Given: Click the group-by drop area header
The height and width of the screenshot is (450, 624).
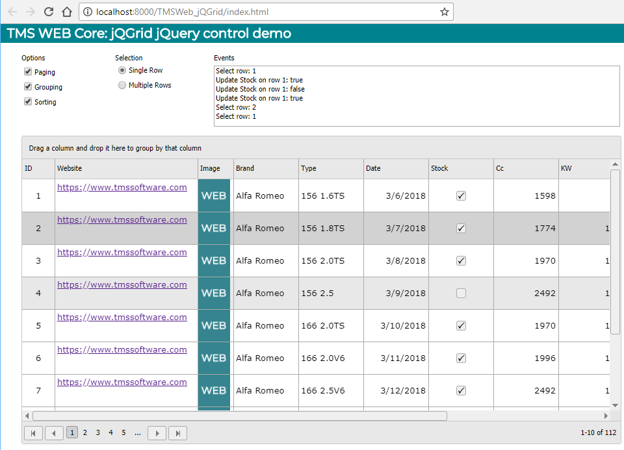Looking at the screenshot, I should pos(321,148).
